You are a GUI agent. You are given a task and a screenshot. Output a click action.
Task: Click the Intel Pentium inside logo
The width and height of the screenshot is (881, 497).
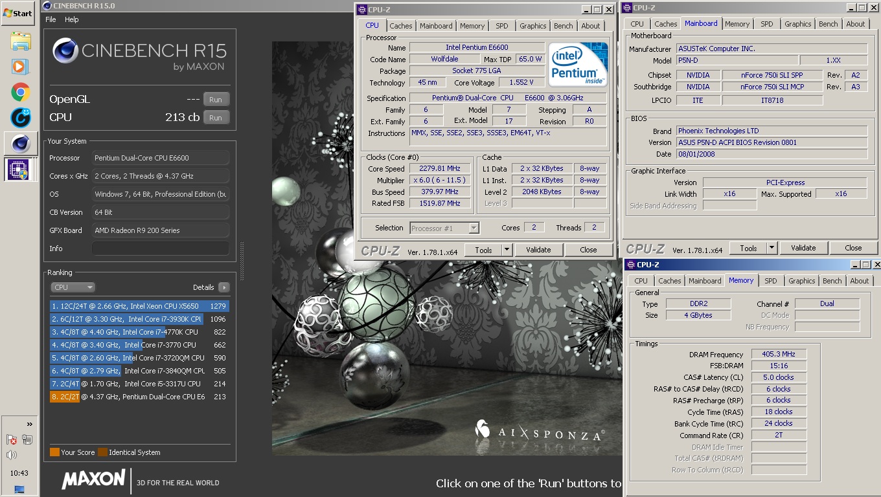(578, 64)
